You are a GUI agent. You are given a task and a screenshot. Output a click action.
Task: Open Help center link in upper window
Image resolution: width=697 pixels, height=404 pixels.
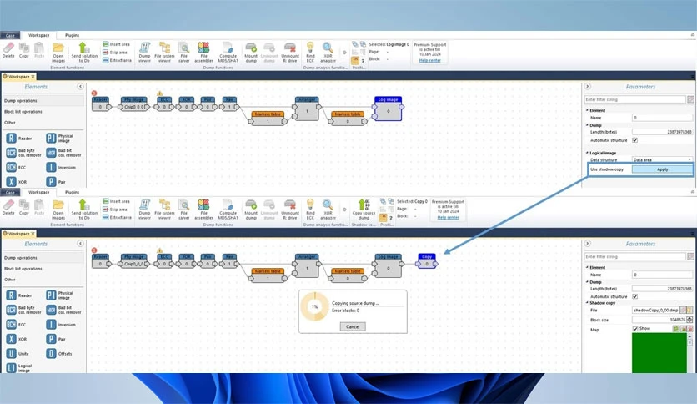click(430, 60)
